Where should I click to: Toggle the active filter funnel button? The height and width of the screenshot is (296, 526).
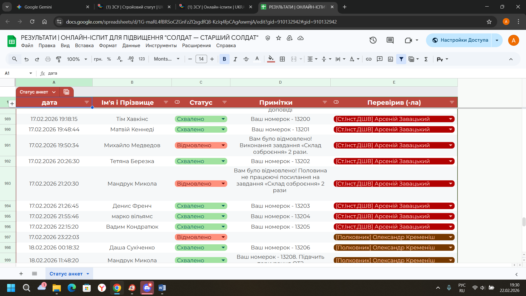[401, 59]
